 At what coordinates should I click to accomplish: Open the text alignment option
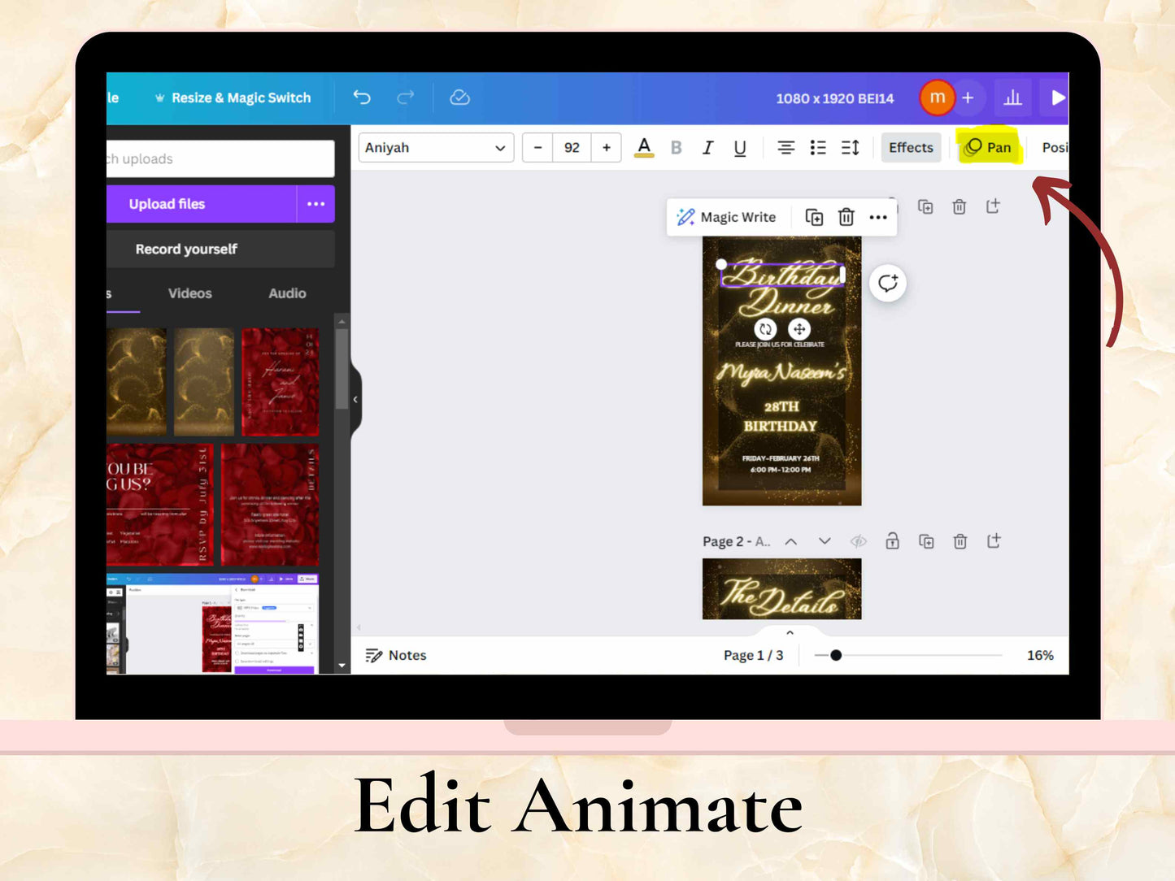pos(786,148)
